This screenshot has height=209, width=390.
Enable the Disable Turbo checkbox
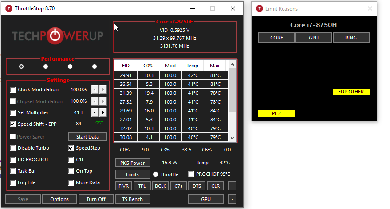pyautogui.click(x=13, y=148)
